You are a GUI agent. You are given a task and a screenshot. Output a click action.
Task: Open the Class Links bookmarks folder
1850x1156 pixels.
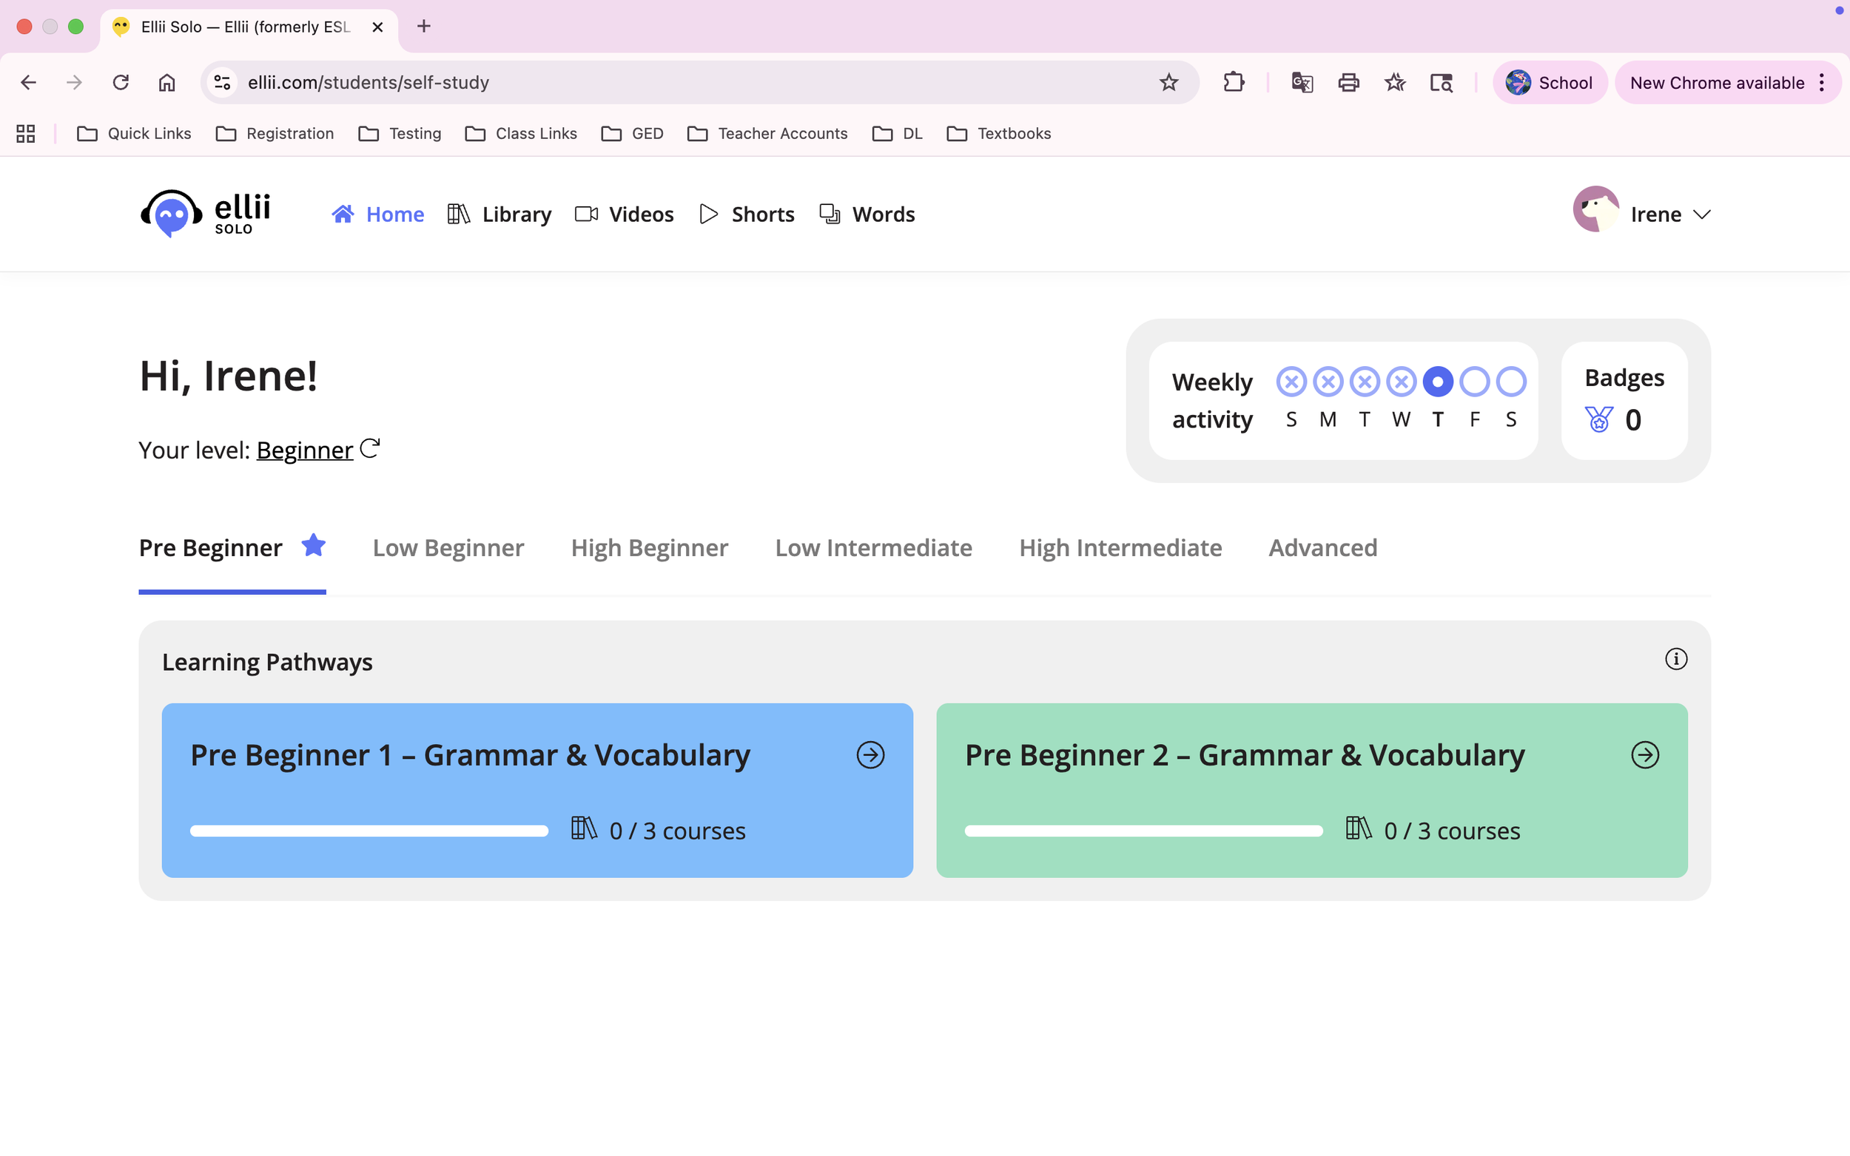coord(521,133)
